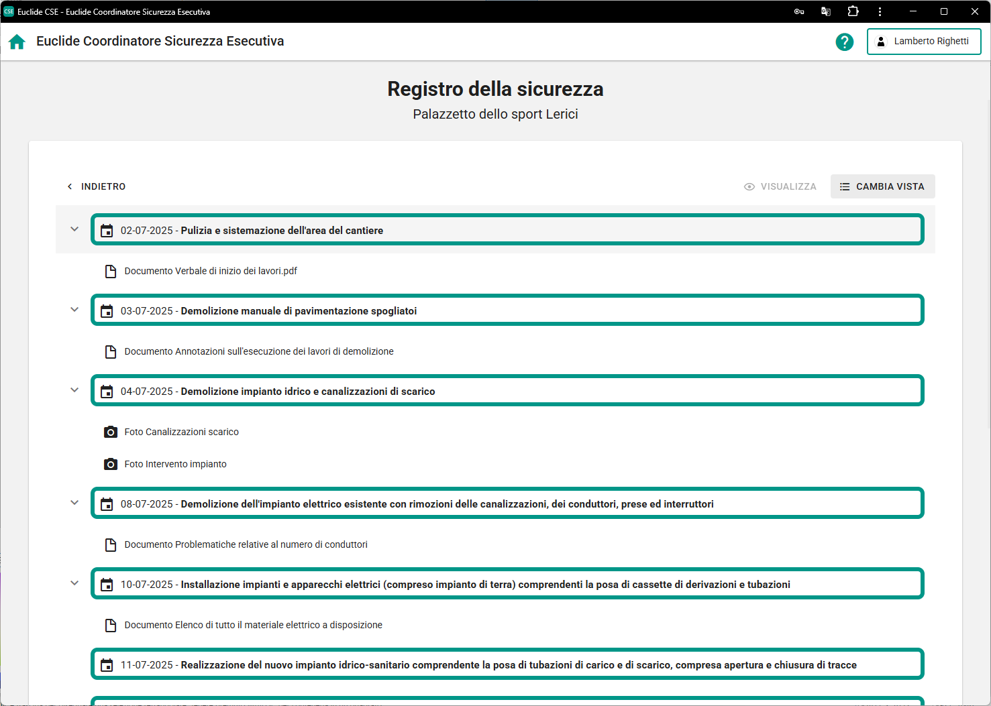Click camera icon for Foto Canalizzazioni scarico
This screenshot has height=706, width=991.
coord(111,432)
